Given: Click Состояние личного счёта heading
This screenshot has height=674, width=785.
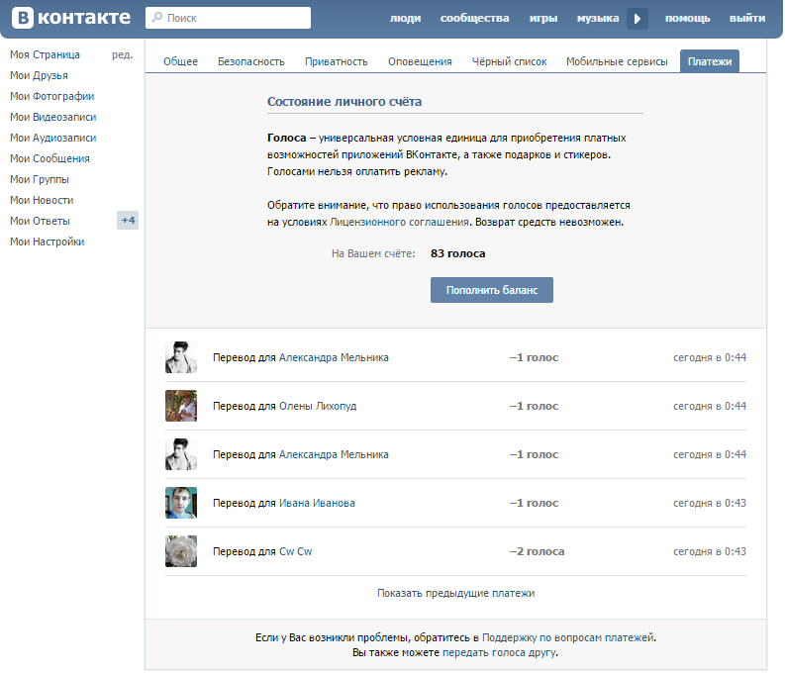Looking at the screenshot, I should click(344, 102).
